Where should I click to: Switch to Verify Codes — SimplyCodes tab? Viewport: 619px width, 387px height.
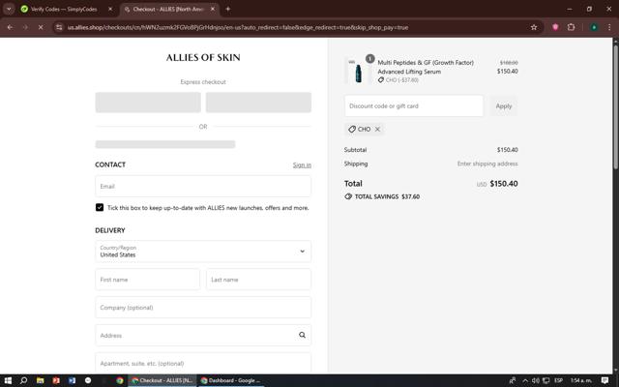[63, 9]
